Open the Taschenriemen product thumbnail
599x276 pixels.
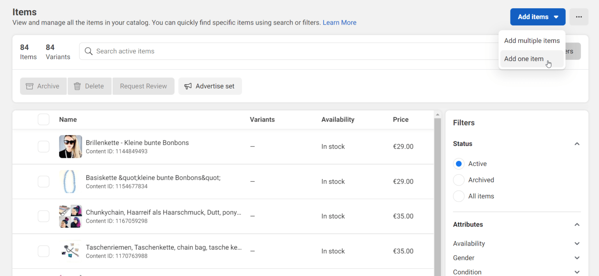click(x=71, y=251)
